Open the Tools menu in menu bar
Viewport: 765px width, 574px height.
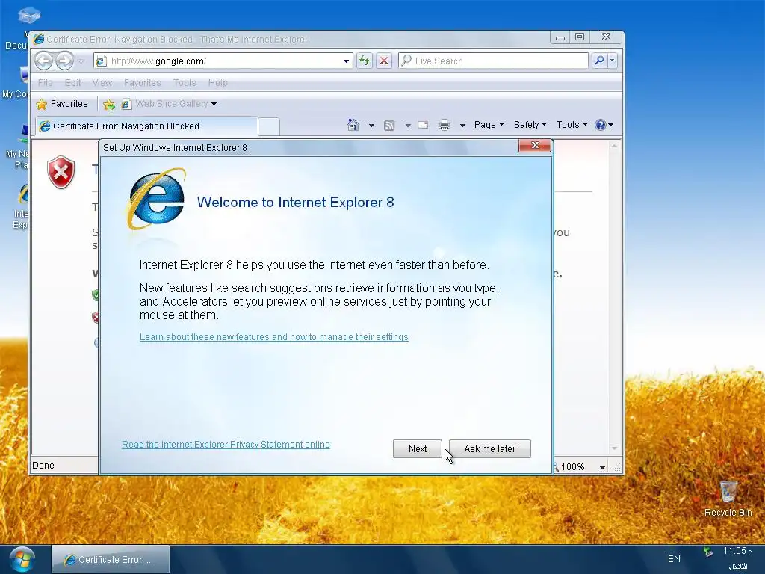coord(185,82)
